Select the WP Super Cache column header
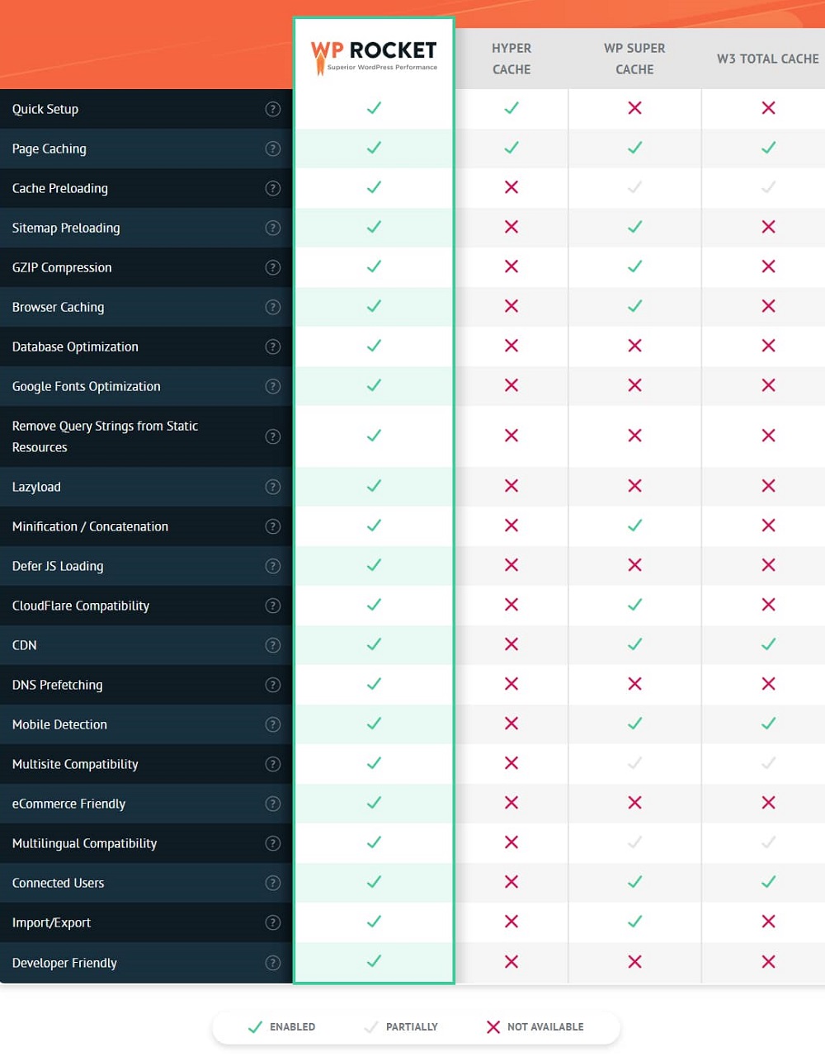 [634, 59]
